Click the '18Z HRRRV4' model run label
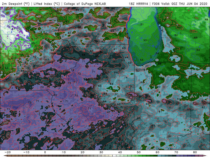This screenshot has height=157, width=210. pyautogui.click(x=139, y=4)
